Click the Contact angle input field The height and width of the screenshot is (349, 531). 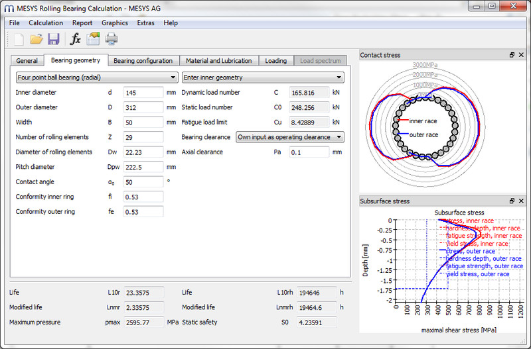coord(143,182)
